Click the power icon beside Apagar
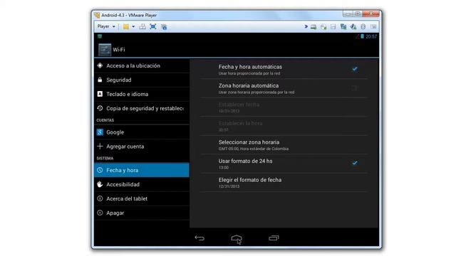Image resolution: width=456 pixels, height=256 pixels. coord(100,213)
